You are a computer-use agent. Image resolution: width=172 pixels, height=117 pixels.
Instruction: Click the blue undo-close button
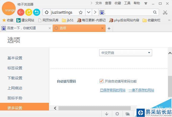click(37, 12)
